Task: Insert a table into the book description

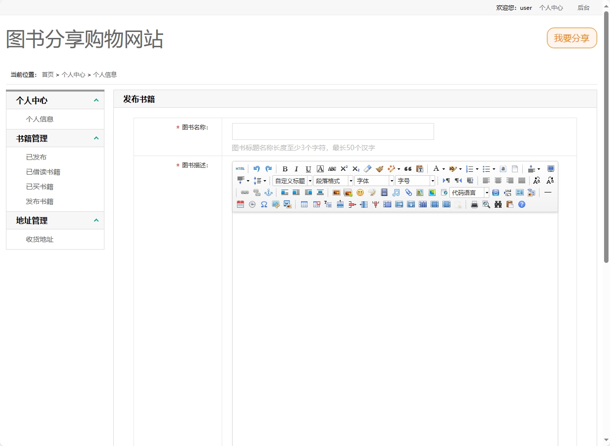Action: 304,204
